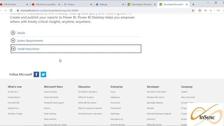Click the lock icon in the address bar
This screenshot has width=224, height=126.
point(18,10)
